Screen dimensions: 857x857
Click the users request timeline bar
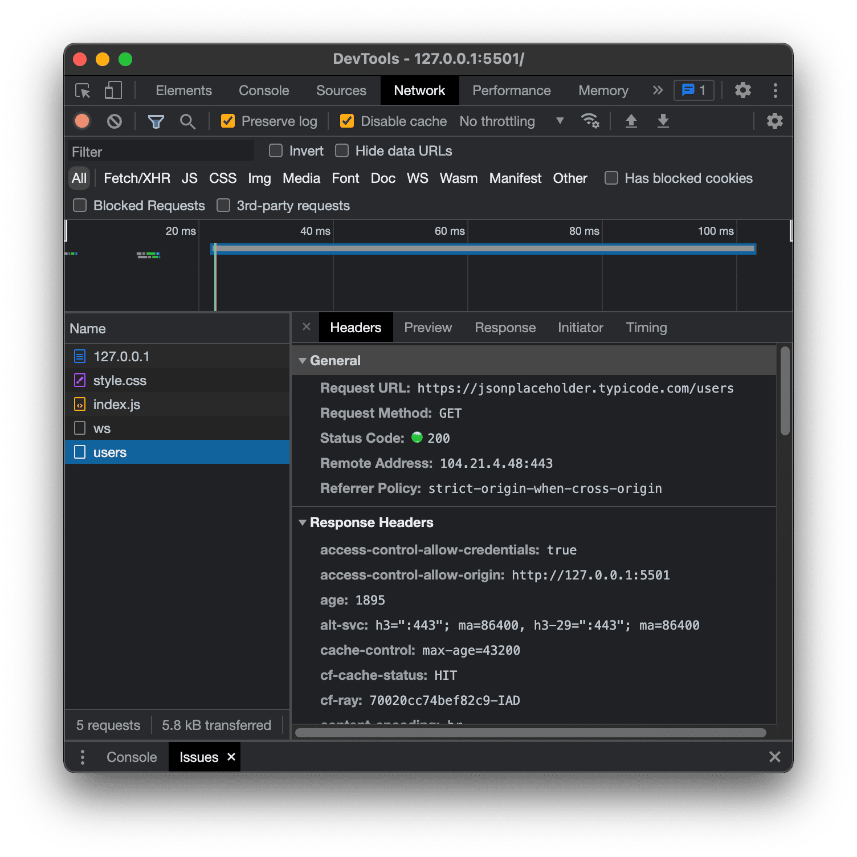click(x=484, y=248)
